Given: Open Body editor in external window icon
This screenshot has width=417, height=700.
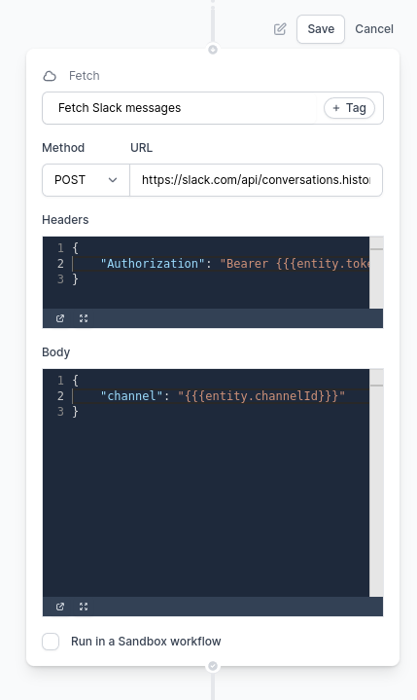Looking at the screenshot, I should [60, 607].
